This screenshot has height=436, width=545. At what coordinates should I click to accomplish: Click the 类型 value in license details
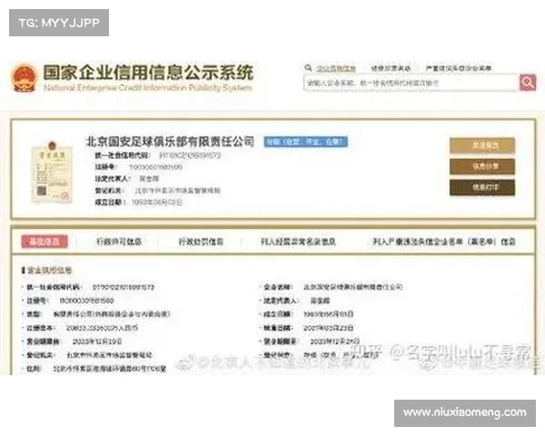click(111, 314)
